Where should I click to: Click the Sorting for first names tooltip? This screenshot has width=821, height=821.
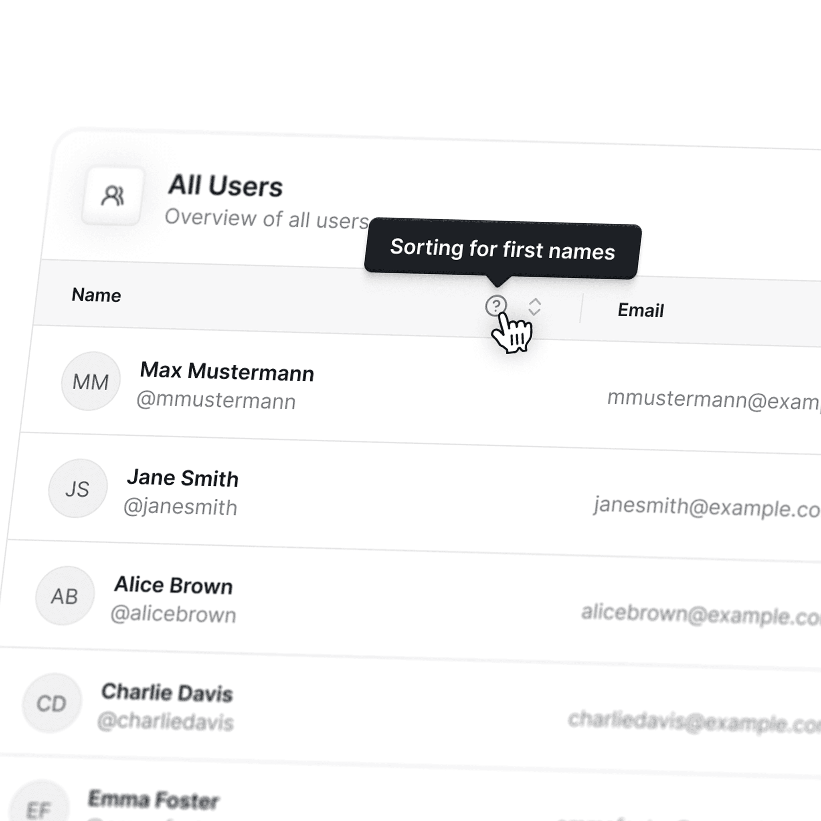(502, 249)
